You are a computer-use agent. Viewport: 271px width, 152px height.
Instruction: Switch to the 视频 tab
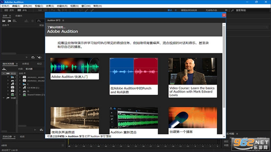point(22,137)
